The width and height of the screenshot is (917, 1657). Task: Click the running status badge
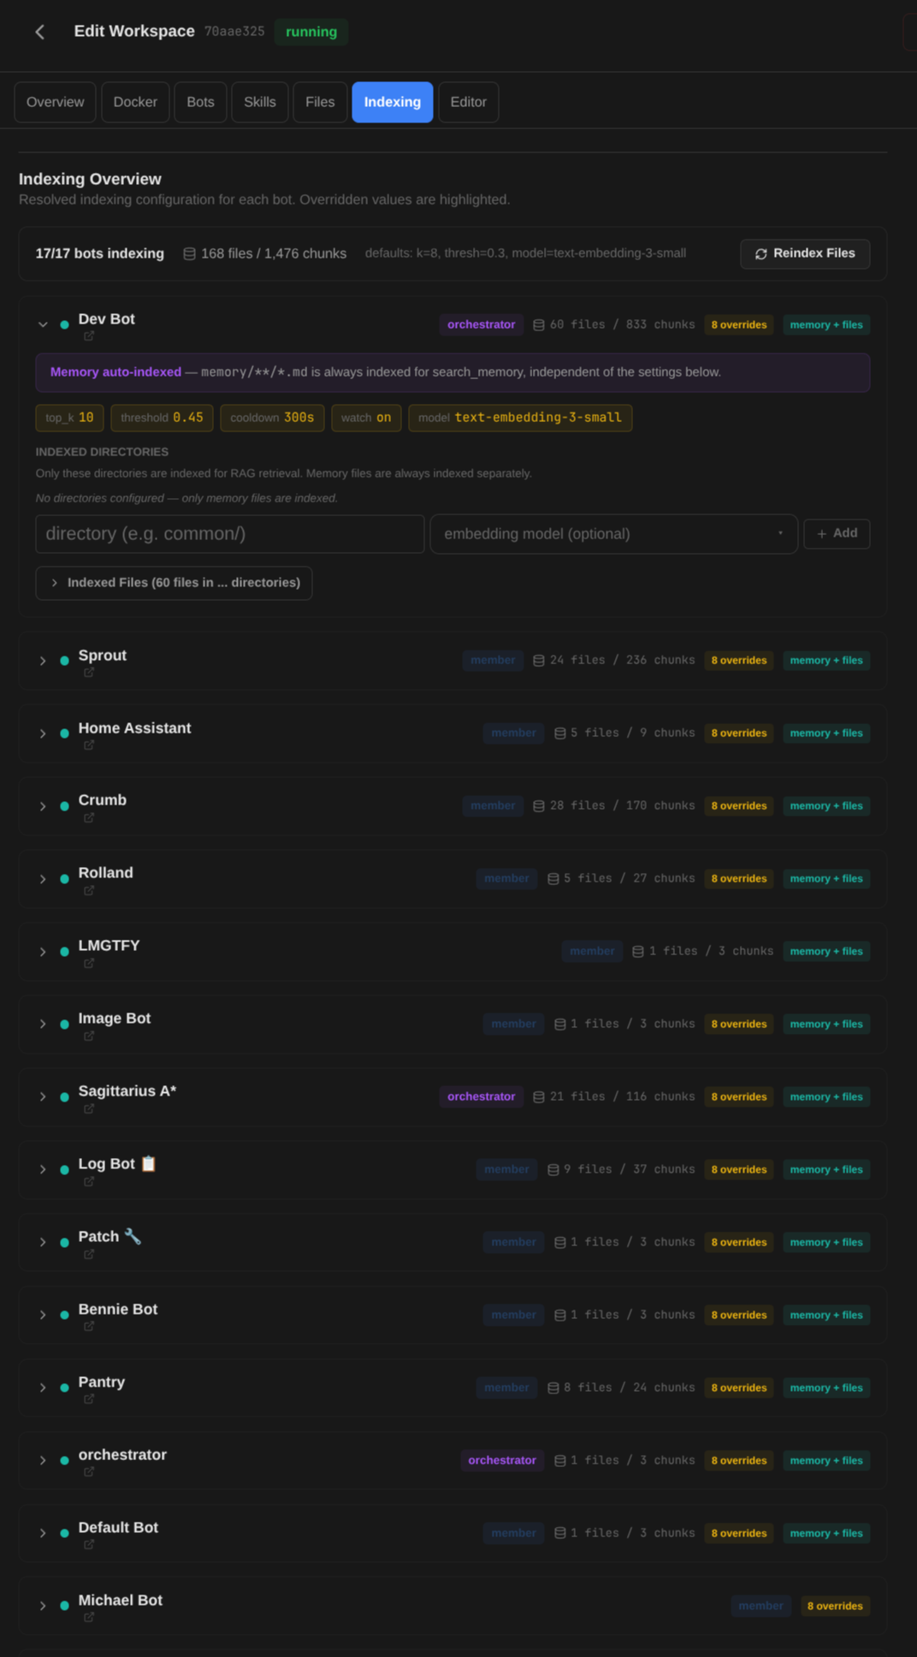311,32
